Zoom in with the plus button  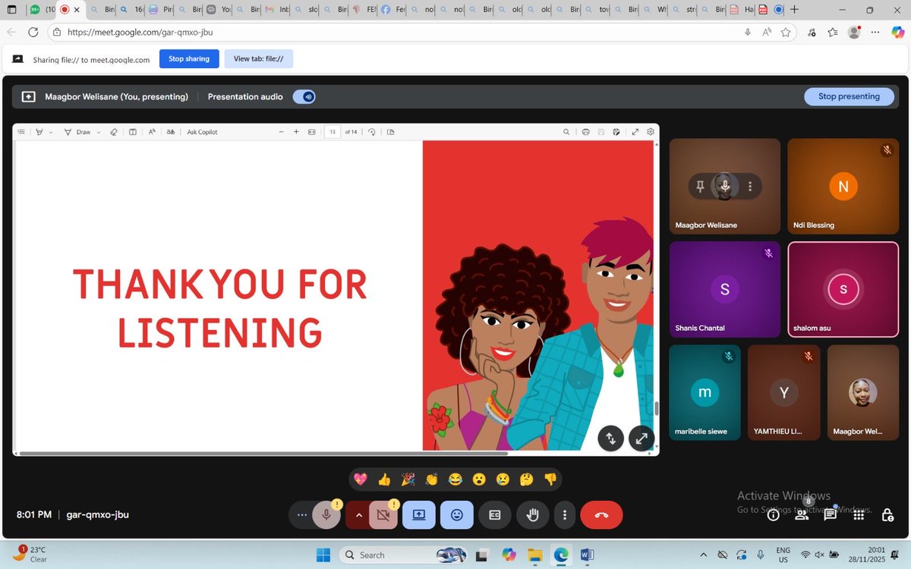(296, 132)
